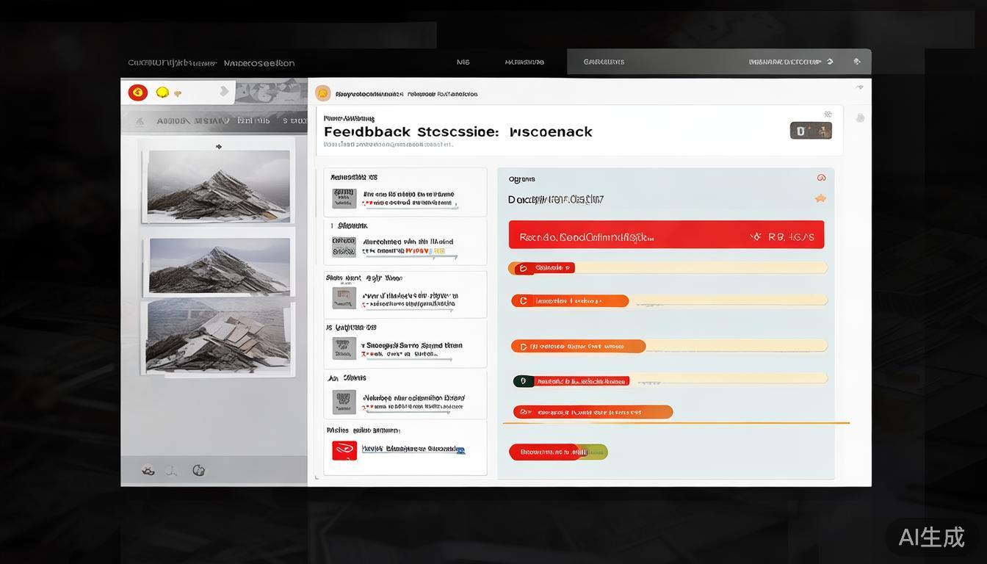Open the dropdown arrow in top-right of dark bar
This screenshot has height=564, width=987.
(830, 62)
